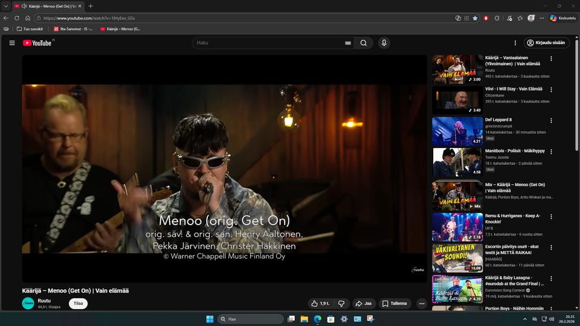The image size is (580, 326).
Task: Save the video with Tallenna button
Action: (395, 304)
